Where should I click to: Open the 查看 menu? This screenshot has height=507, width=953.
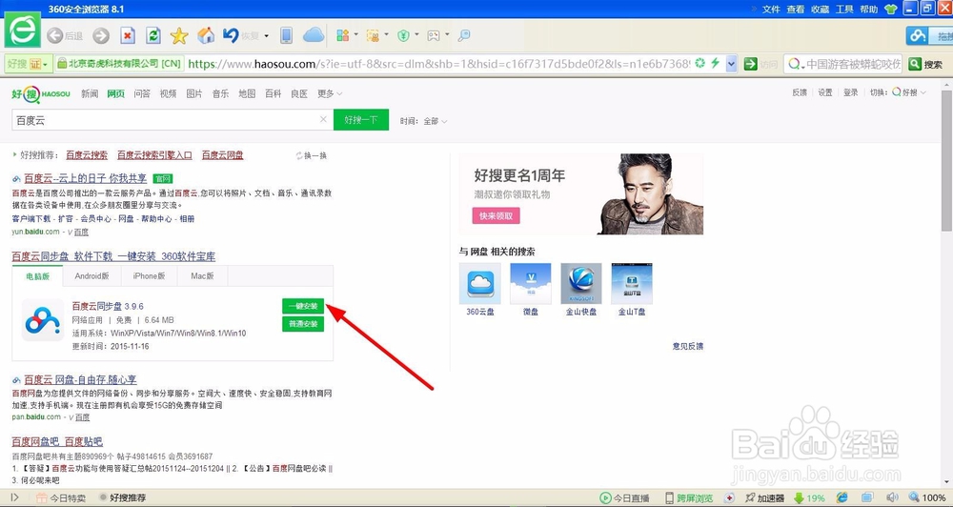tap(796, 10)
